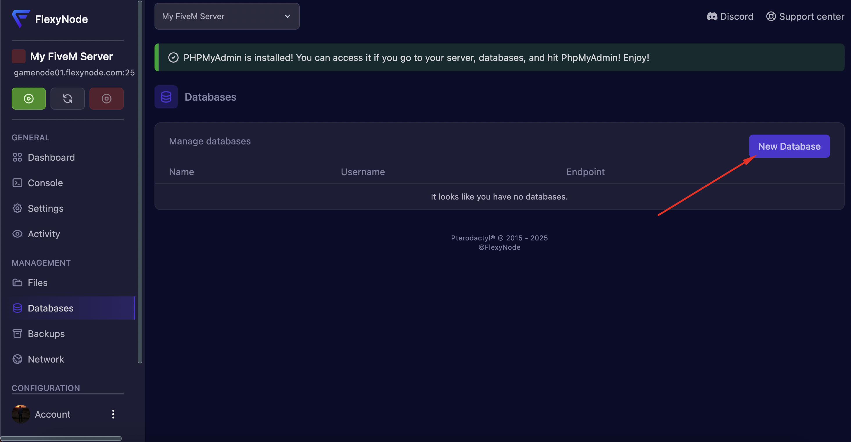View the Activity log page
Screen dimensions: 851x442
coord(44,234)
